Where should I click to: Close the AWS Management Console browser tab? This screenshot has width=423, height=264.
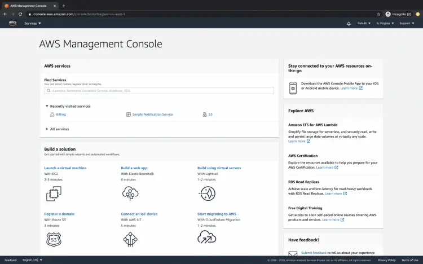click(55, 6)
